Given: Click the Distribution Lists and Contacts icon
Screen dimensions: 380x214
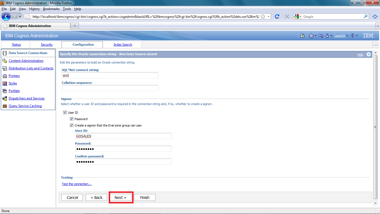Looking at the screenshot, I should [4, 68].
